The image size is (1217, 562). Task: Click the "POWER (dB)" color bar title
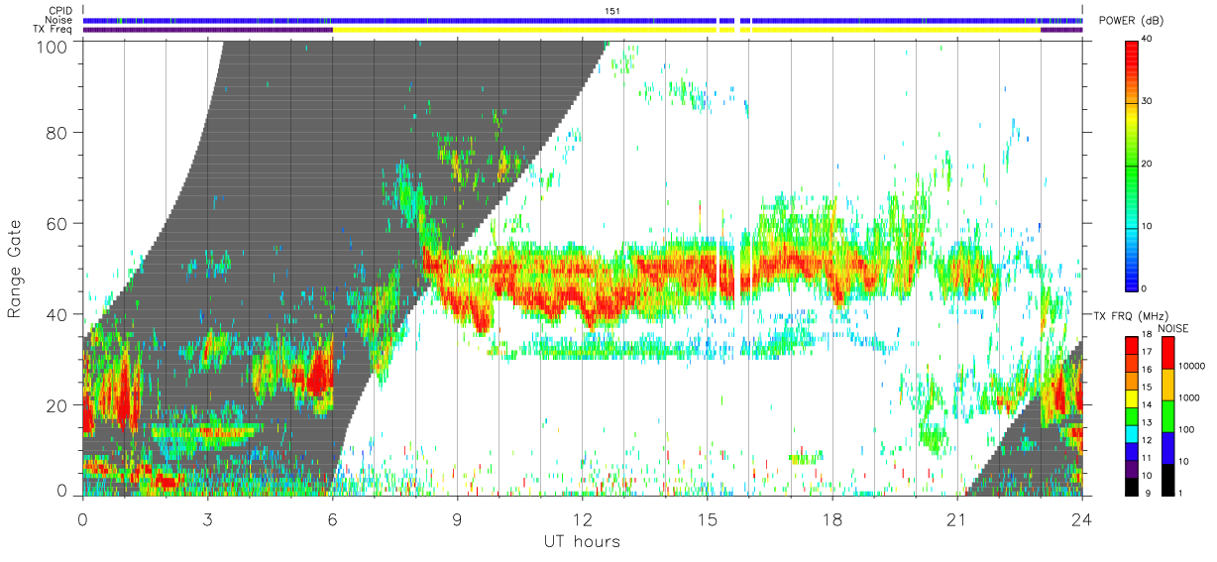point(1131,21)
